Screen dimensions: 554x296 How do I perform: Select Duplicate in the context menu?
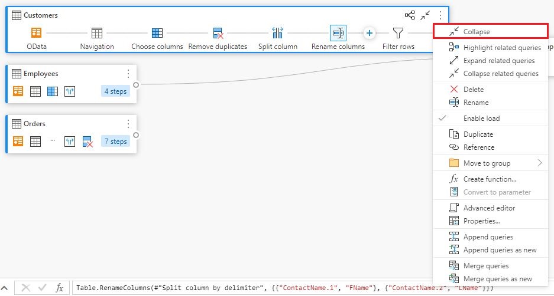click(478, 134)
